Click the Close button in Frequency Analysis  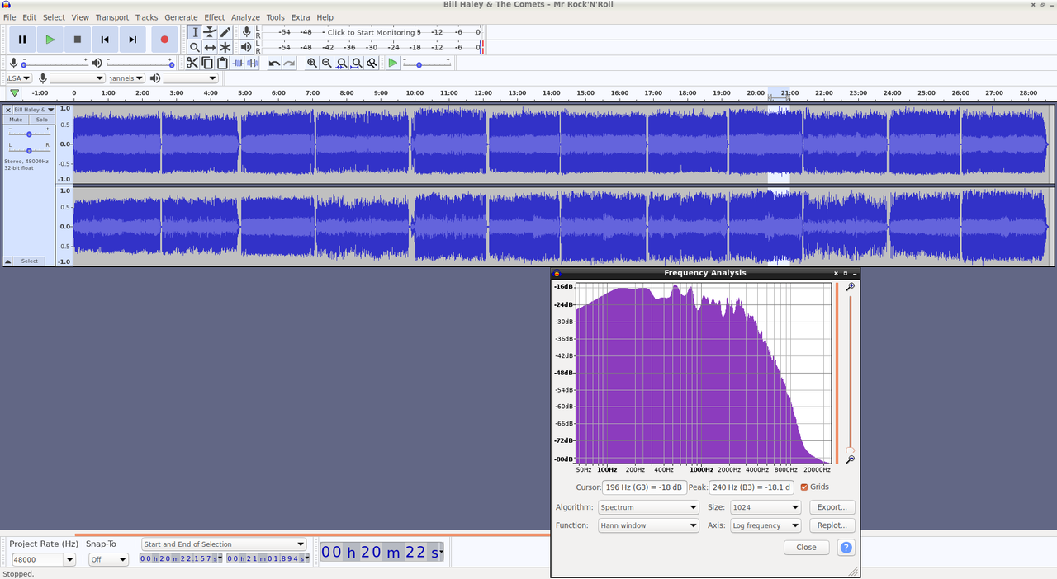point(807,547)
